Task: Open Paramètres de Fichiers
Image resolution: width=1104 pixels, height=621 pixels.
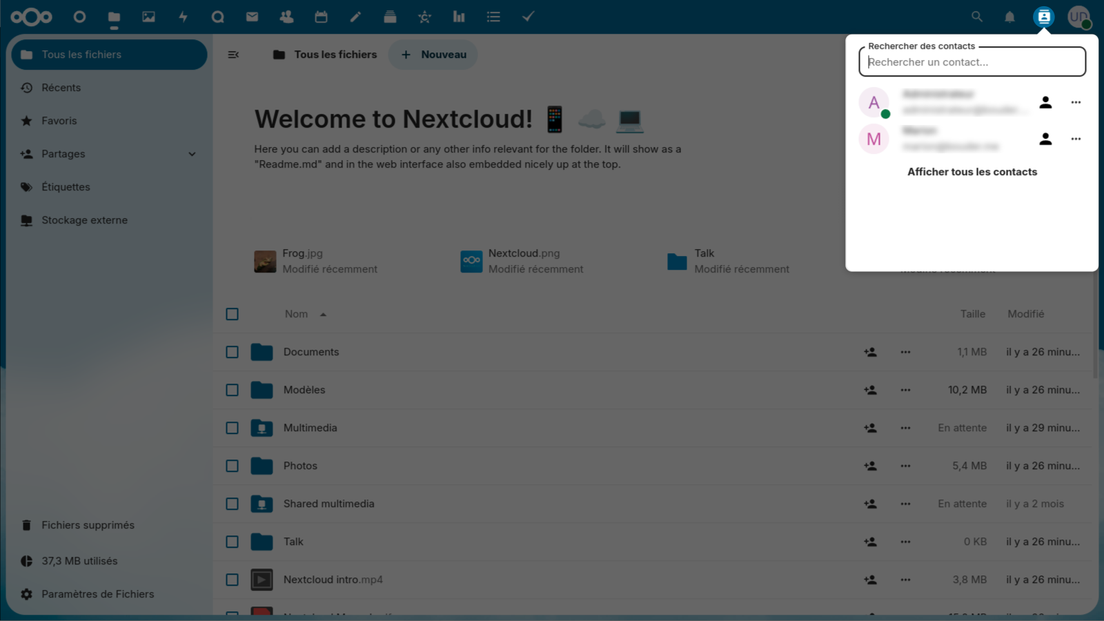Action: pos(109,594)
